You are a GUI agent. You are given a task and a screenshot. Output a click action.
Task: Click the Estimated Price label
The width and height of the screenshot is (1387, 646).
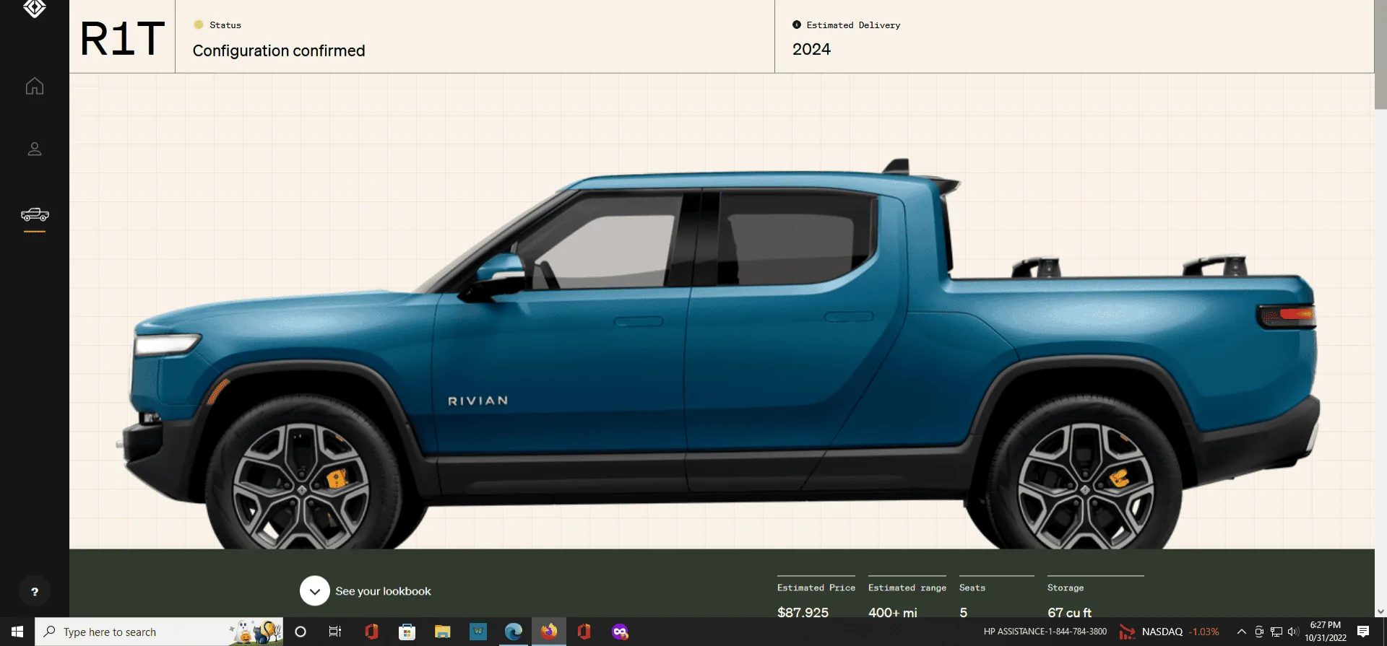pos(816,588)
